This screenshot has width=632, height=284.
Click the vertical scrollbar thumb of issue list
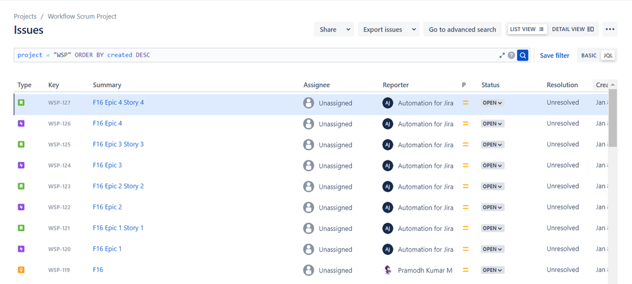pyautogui.click(x=612, y=117)
